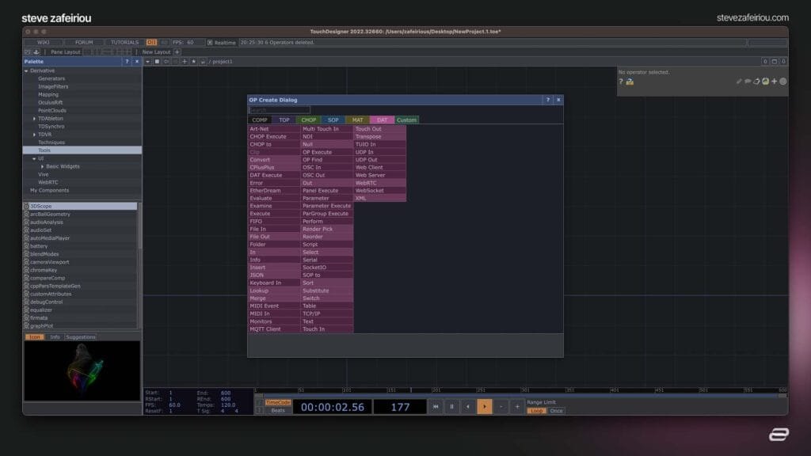Step forward one frame with plus
811x456 pixels.
pyautogui.click(x=517, y=407)
